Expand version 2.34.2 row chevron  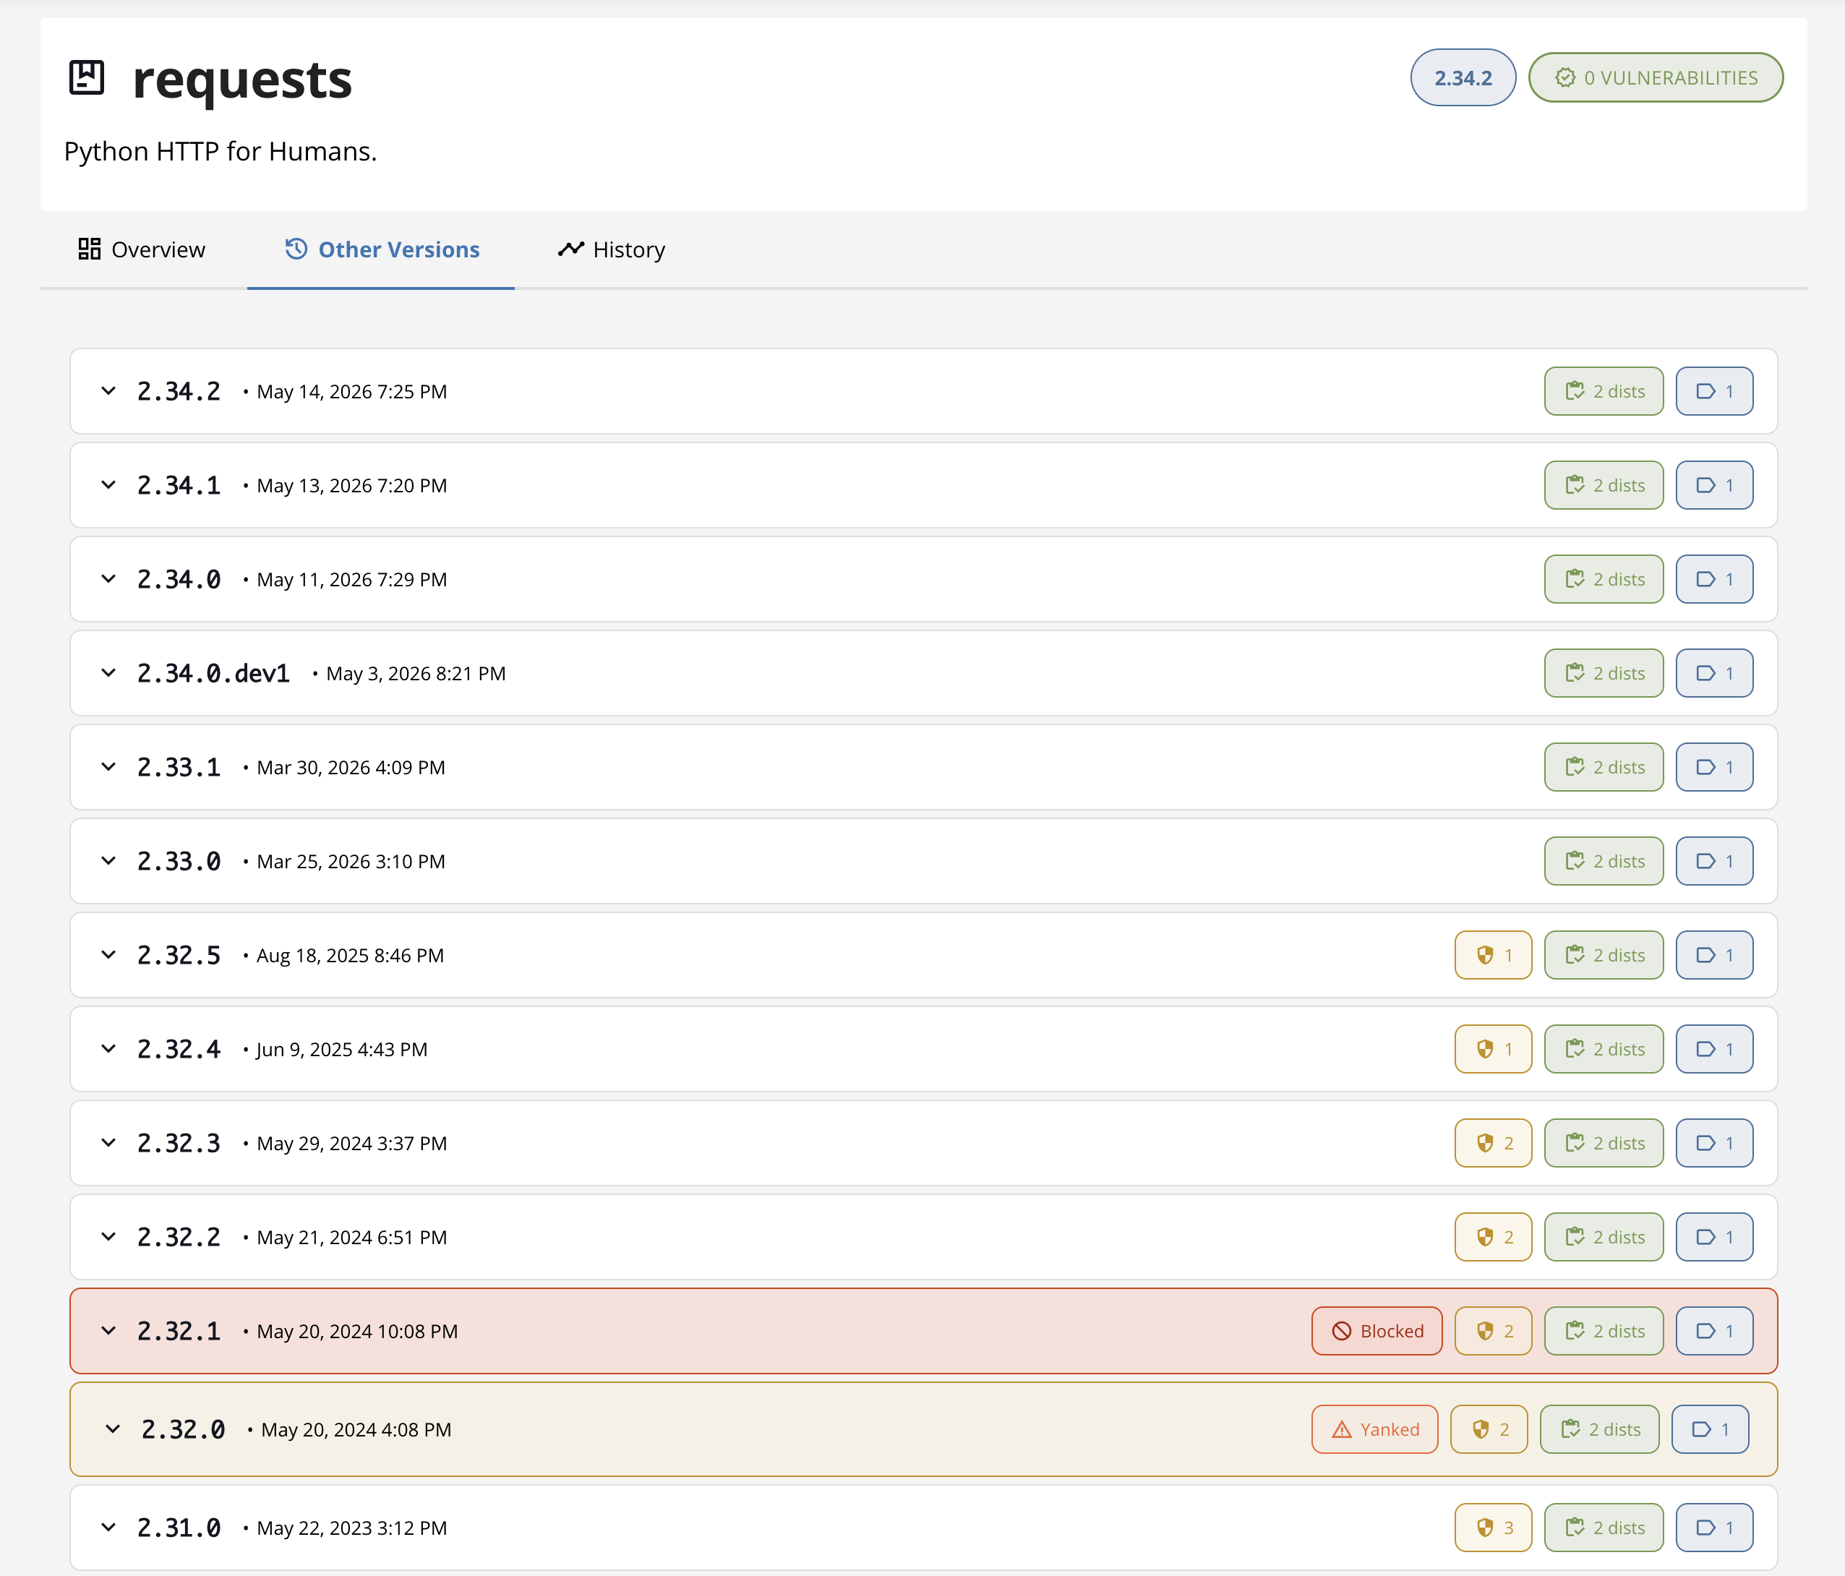coord(108,391)
